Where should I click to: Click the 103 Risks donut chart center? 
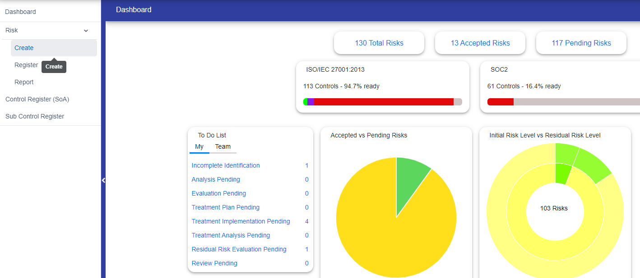coord(554,208)
